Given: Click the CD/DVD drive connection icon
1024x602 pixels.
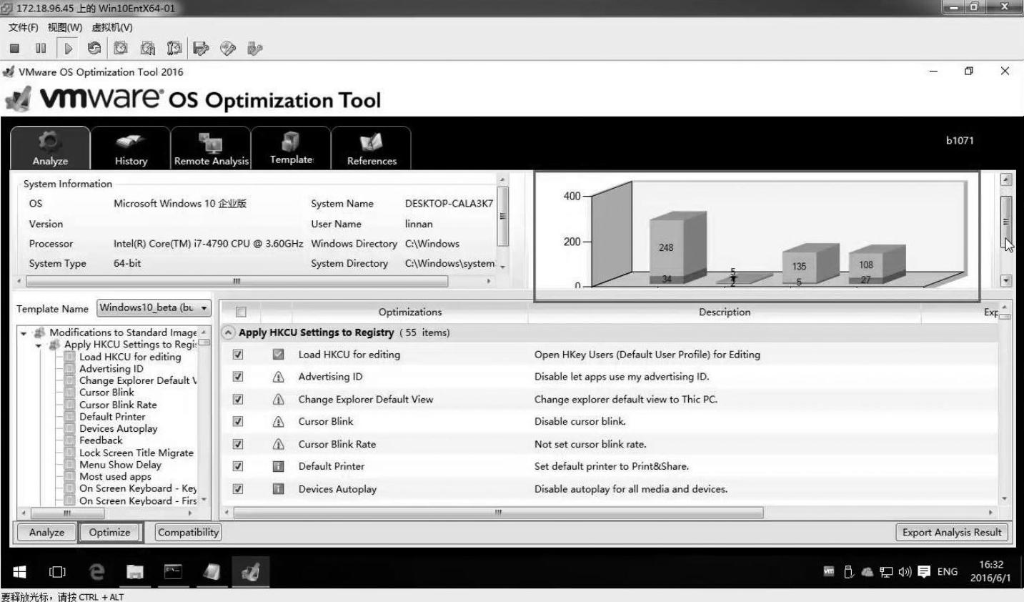Looking at the screenshot, I should click(228, 48).
